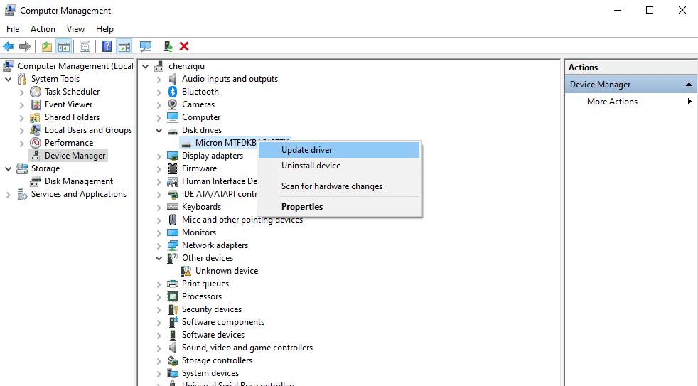Click More Actions in Actions pane
This screenshot has width=698, height=386.
(612, 102)
